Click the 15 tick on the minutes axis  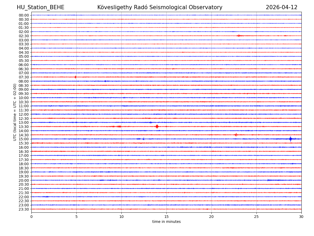coord(166,217)
